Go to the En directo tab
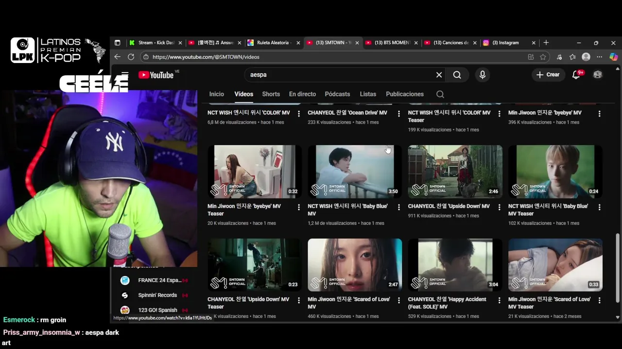 302,94
